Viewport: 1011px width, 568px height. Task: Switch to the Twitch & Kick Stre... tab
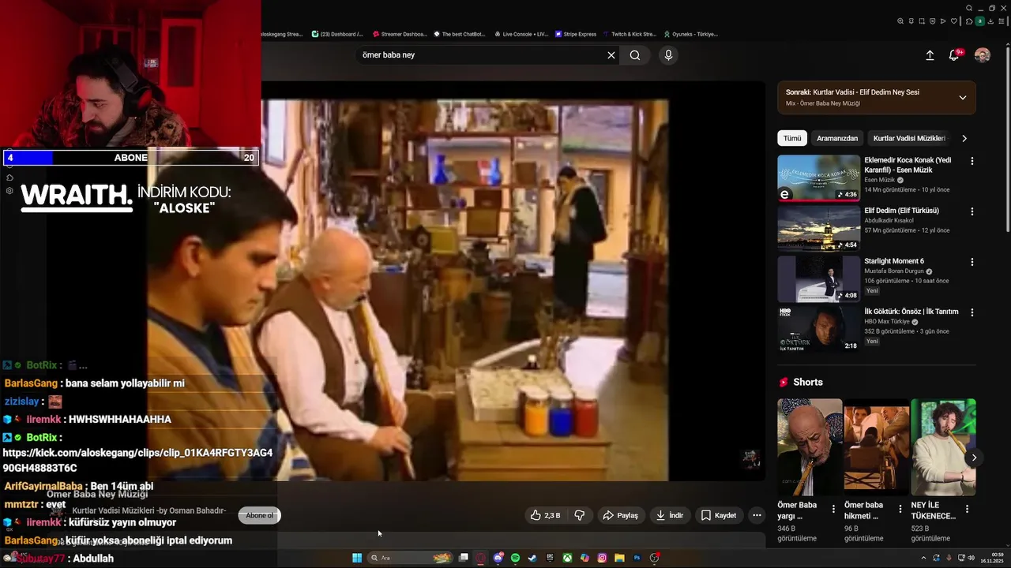pyautogui.click(x=630, y=34)
